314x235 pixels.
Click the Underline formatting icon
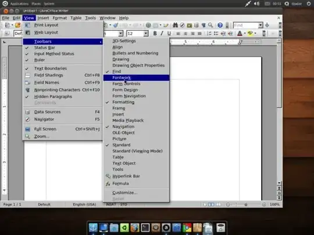[169, 34]
